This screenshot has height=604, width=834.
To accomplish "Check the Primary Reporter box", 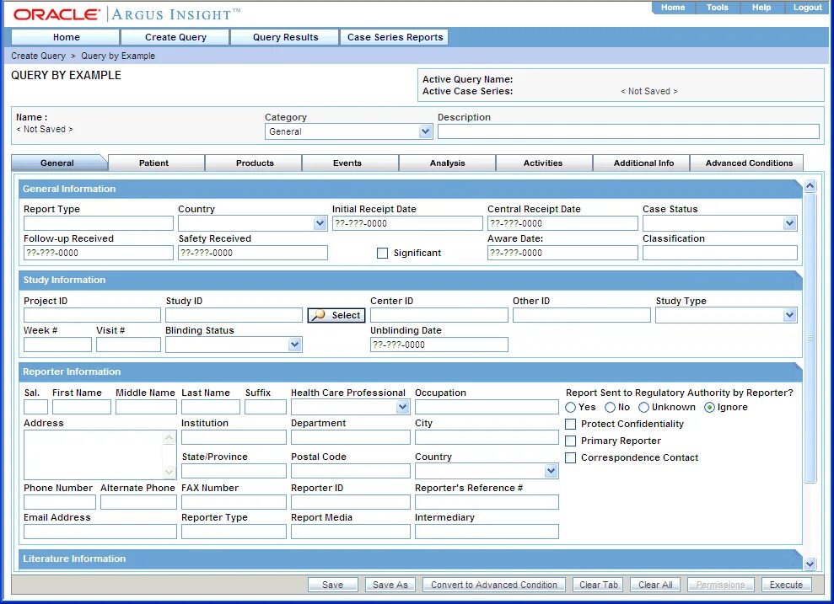I will [570, 441].
